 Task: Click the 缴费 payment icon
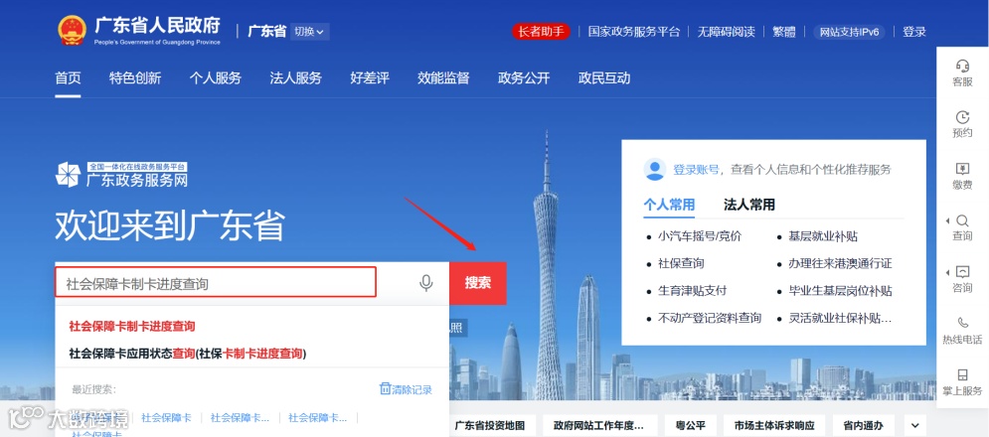click(962, 169)
